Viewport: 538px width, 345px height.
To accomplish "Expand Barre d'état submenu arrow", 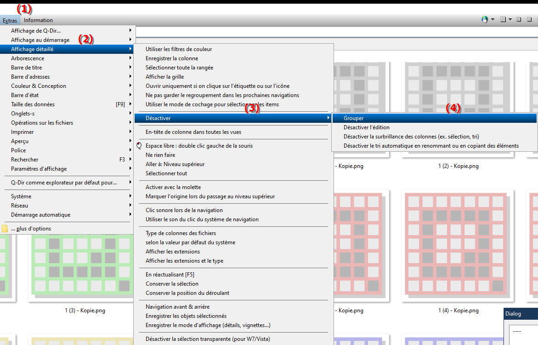I will tap(130, 95).
